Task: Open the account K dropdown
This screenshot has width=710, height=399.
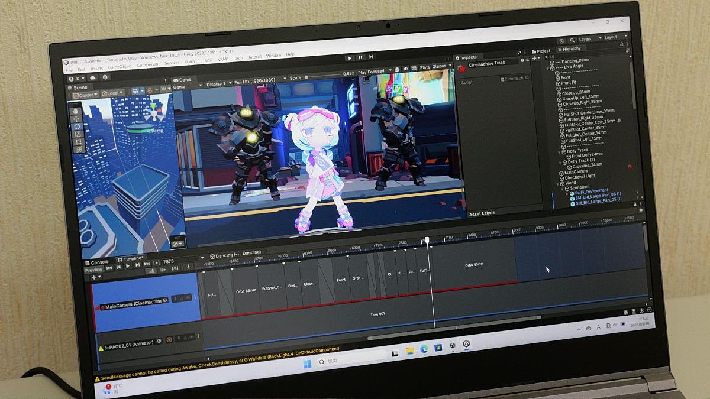Action: click(x=77, y=79)
